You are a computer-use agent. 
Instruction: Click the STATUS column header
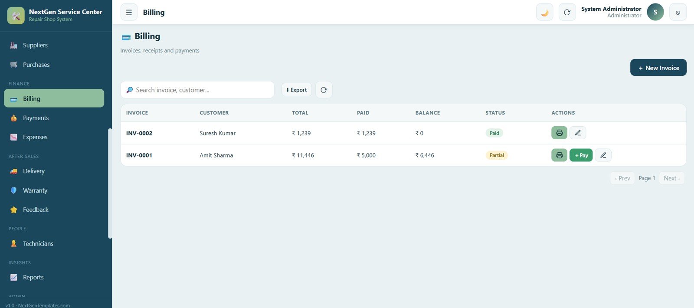point(495,113)
